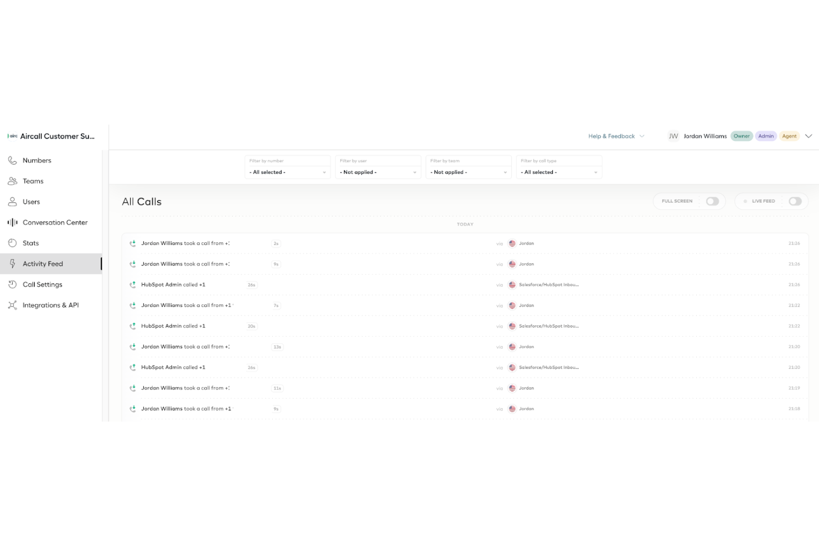Click the Aircall logo at the top left
819x546 pixels.
pyautogui.click(x=12, y=136)
